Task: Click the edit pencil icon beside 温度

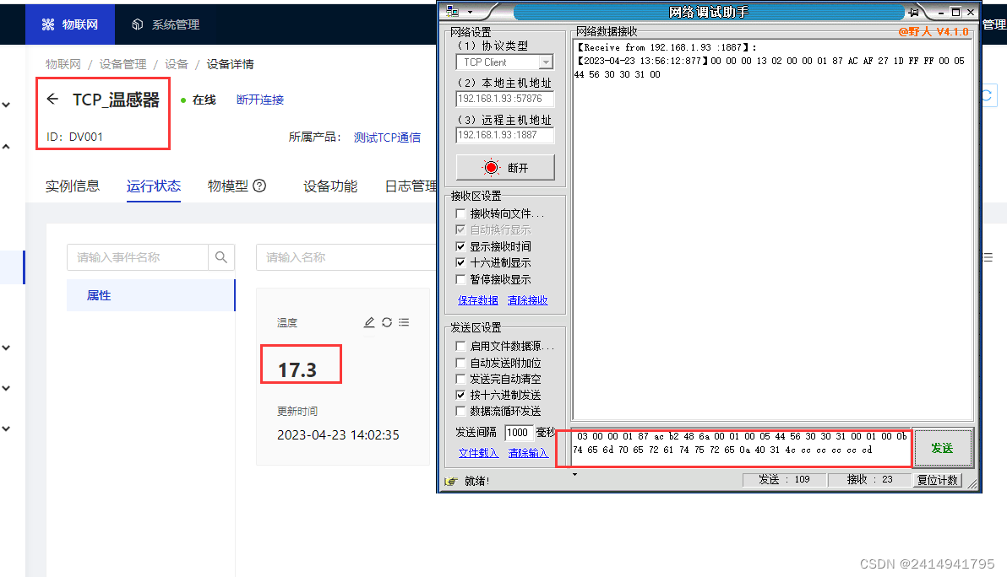Action: click(x=368, y=322)
